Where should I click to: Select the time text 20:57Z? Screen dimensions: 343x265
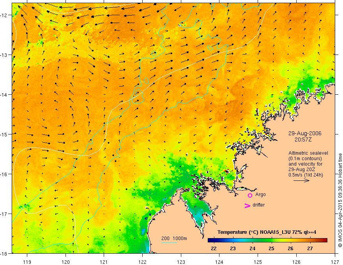(x=303, y=140)
